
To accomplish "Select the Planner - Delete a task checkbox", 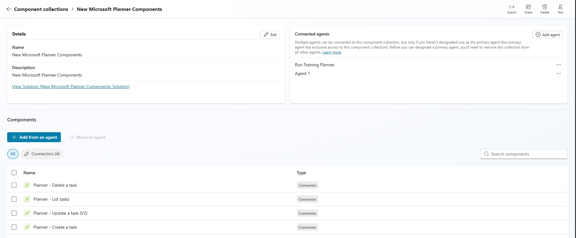I will click(14, 185).
